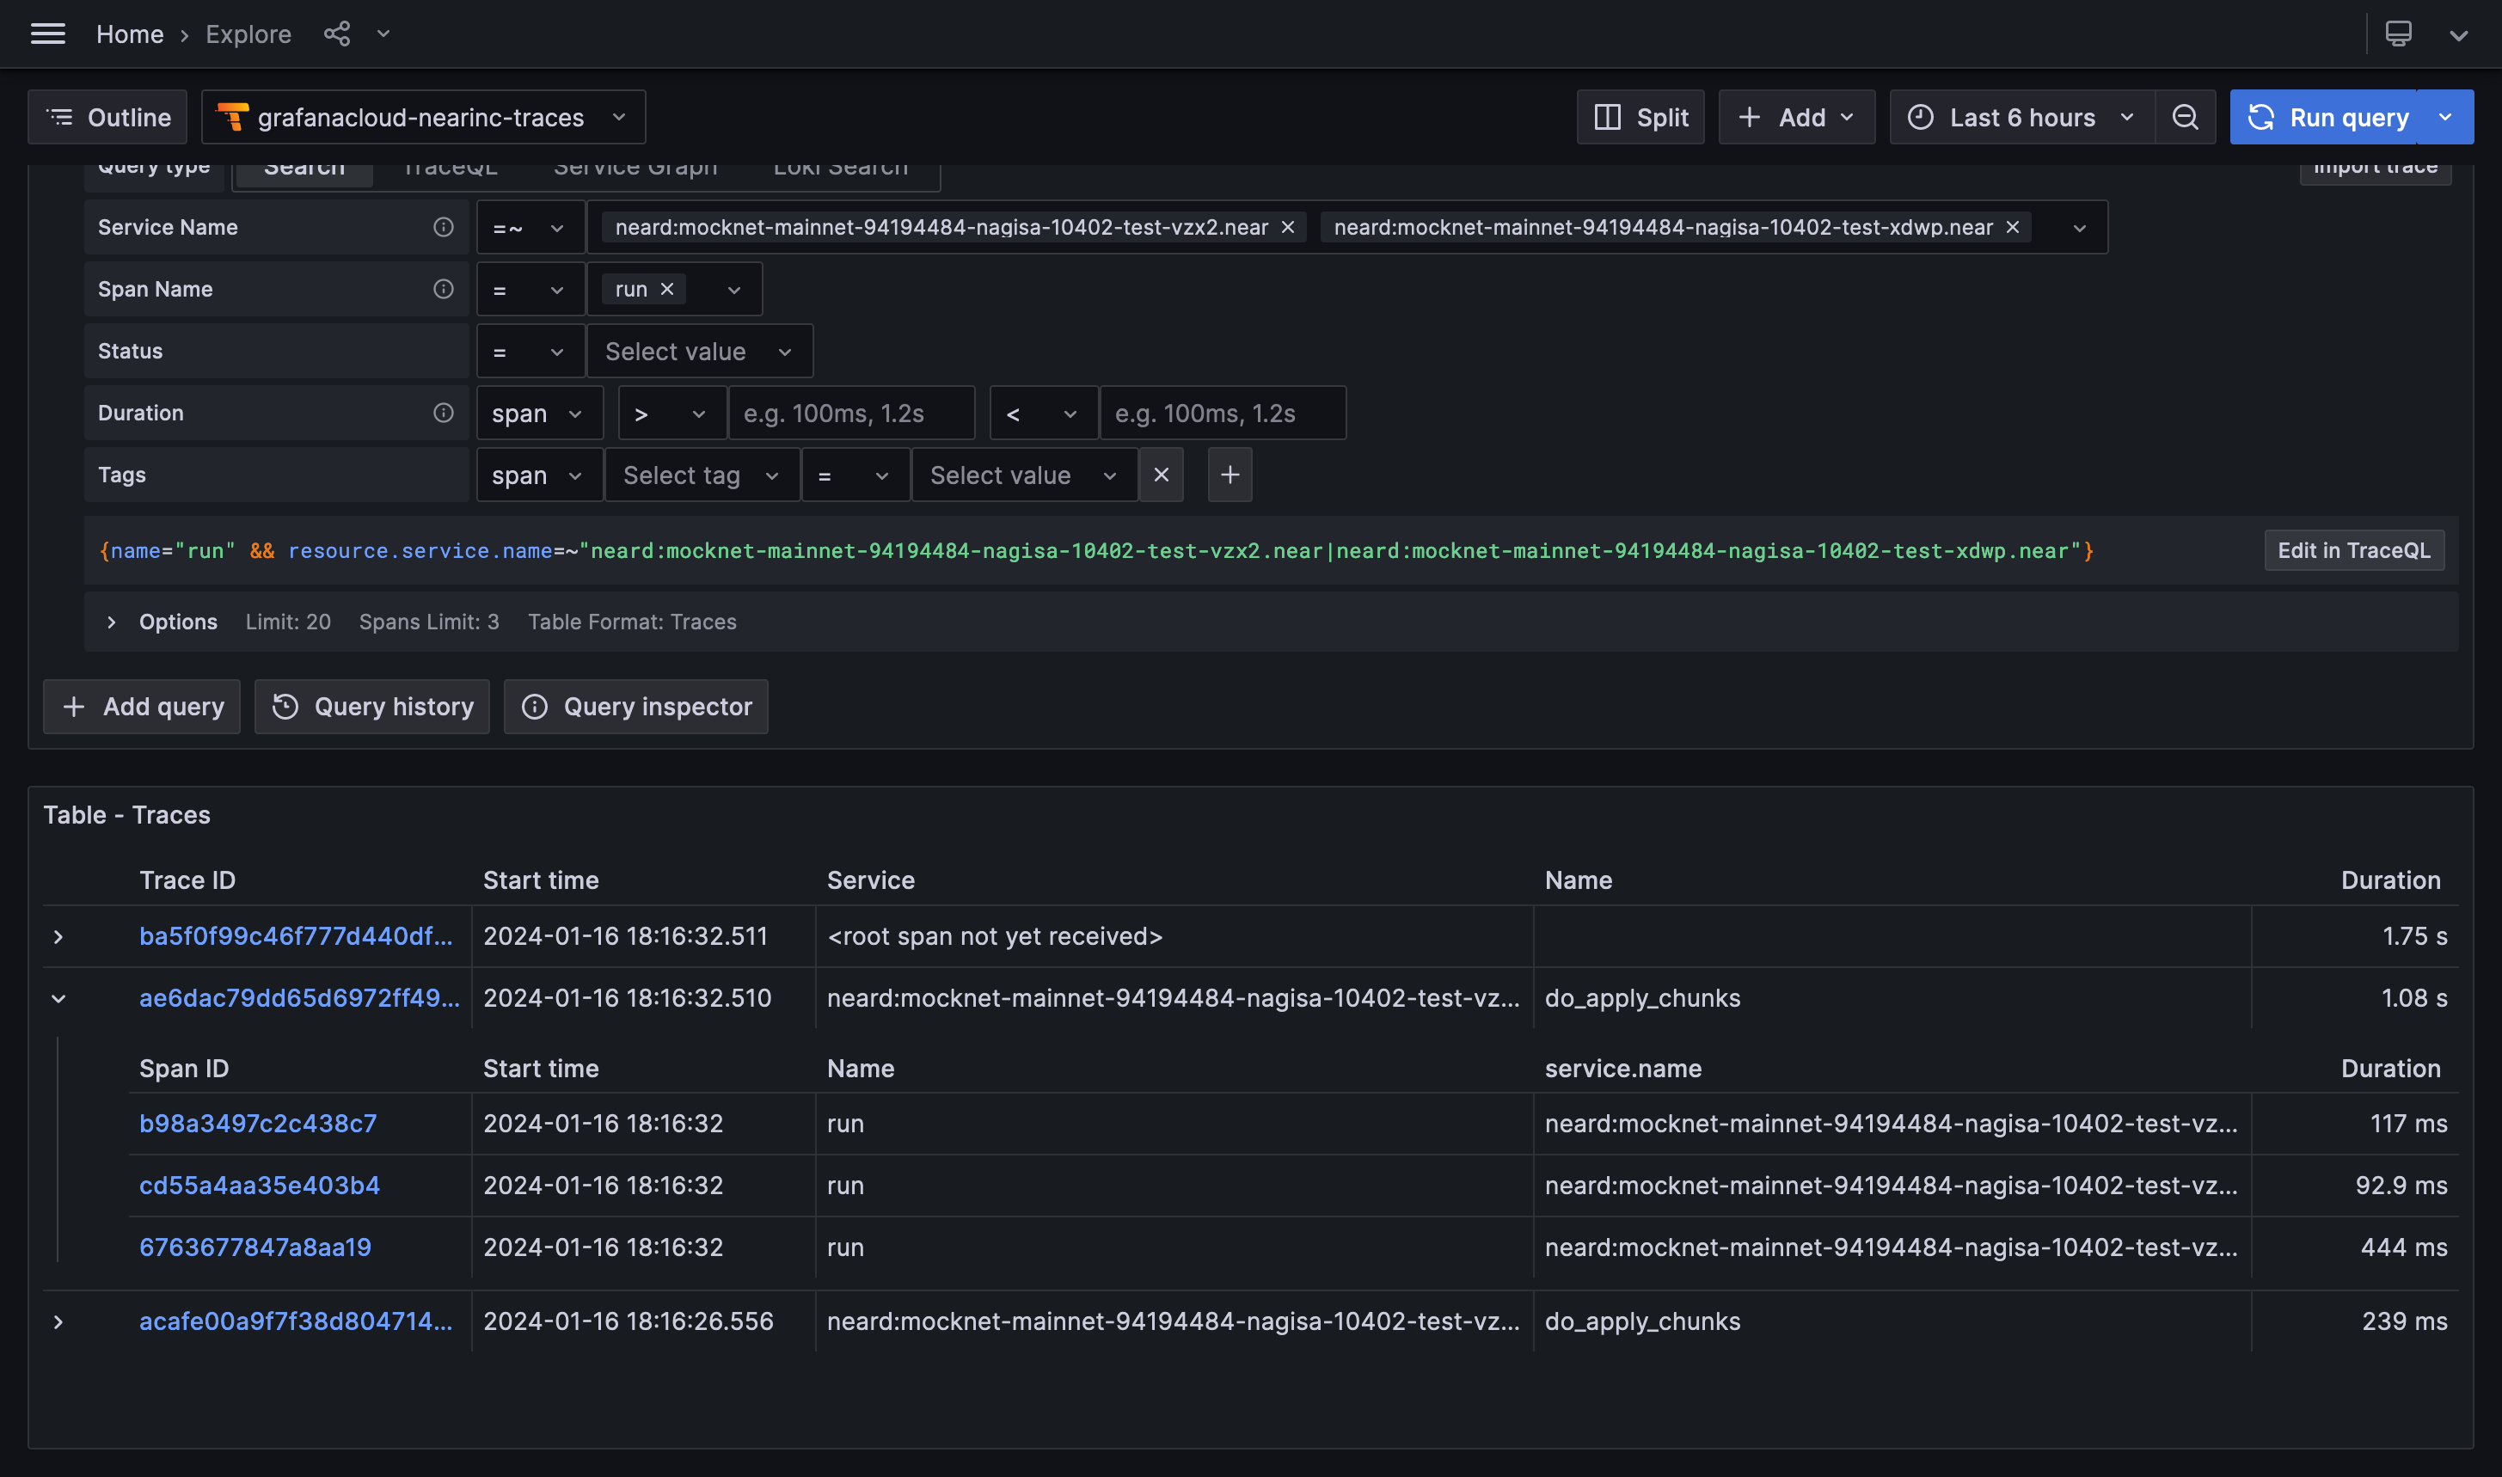Click the zoom-out magnifier icon
Viewport: 2502px width, 1477px height.
[2186, 116]
